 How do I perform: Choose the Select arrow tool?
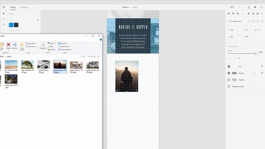point(4,14)
